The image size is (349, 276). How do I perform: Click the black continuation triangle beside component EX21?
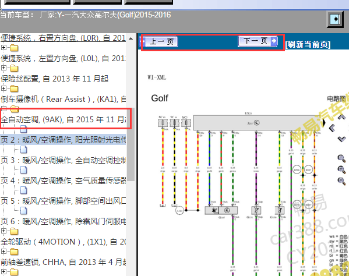pyautogui.click(x=324, y=123)
